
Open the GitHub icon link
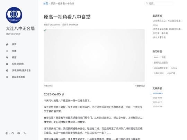(x=13, y=133)
